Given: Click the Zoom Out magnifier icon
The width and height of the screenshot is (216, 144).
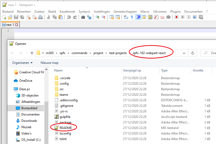Looking at the screenshot, I should 104,17.
